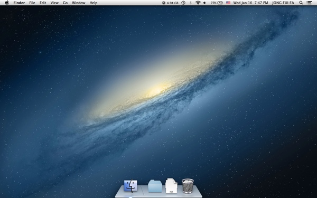Viewport: 317px width, 198px height.
Task: Click the US flag input source icon
Action: click(228, 3)
